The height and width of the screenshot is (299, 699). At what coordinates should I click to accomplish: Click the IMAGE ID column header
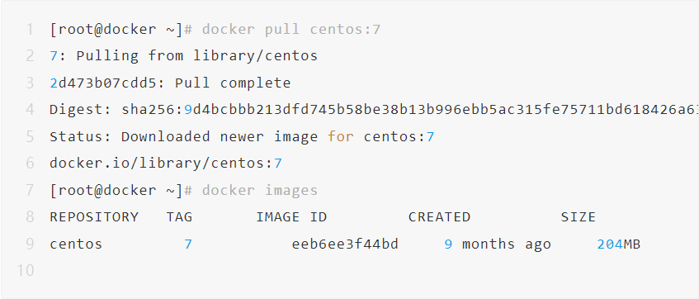coord(291,217)
